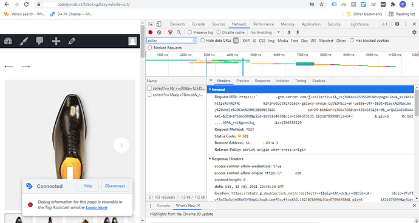The width and height of the screenshot is (419, 223).
Task: Click the WordPress customize brush icon
Action: tap(24, 41)
